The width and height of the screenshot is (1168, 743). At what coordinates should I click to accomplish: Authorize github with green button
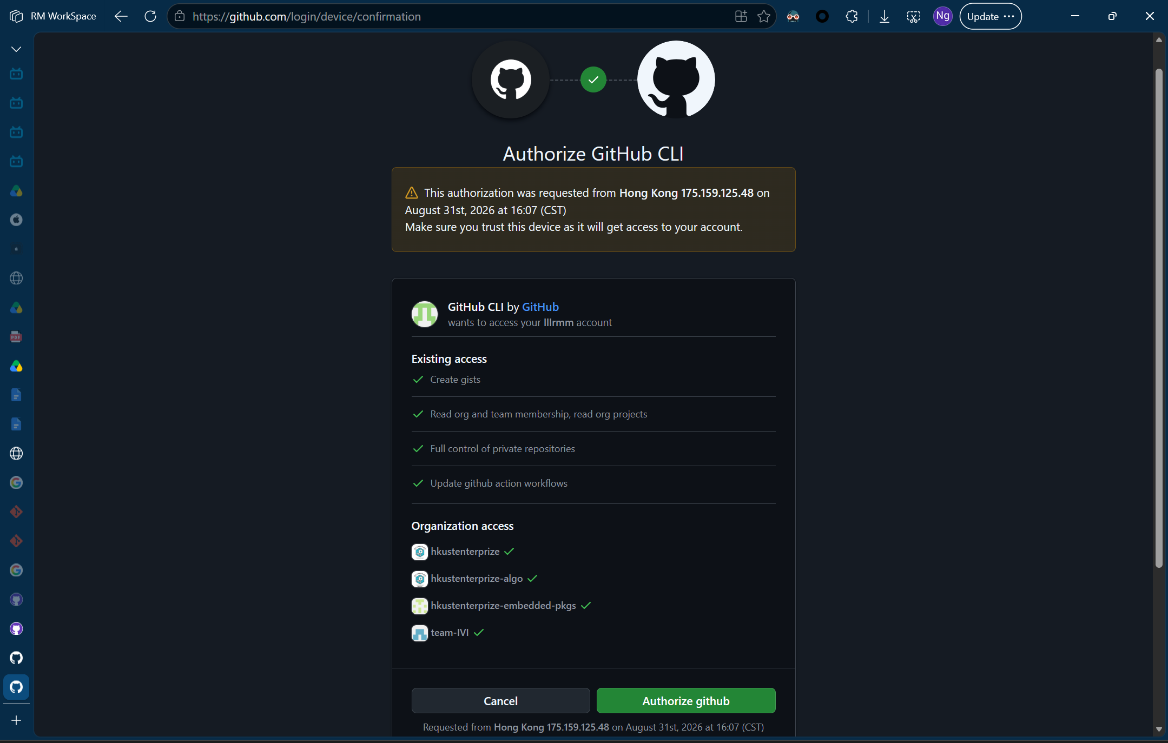pos(686,701)
